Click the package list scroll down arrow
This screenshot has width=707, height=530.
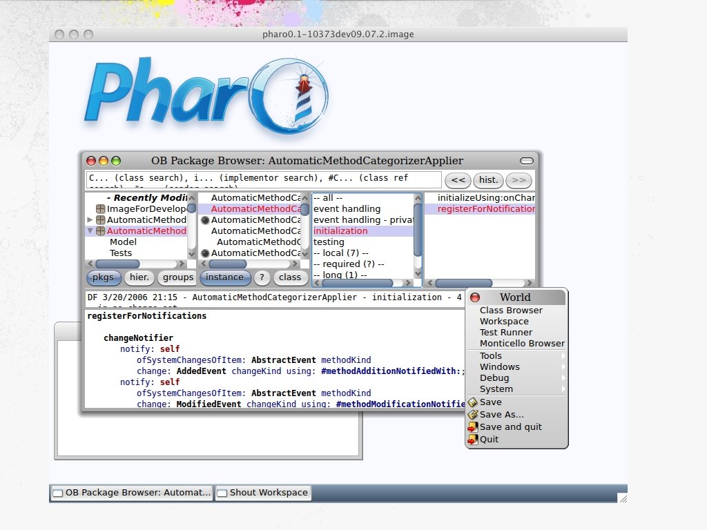coord(192,254)
